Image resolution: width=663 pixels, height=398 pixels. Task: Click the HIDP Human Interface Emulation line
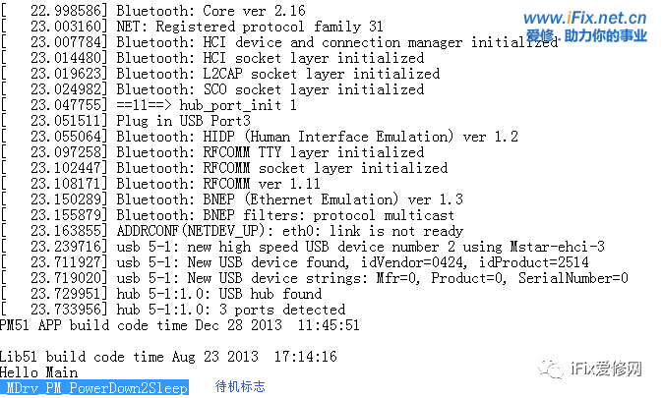tap(317, 137)
